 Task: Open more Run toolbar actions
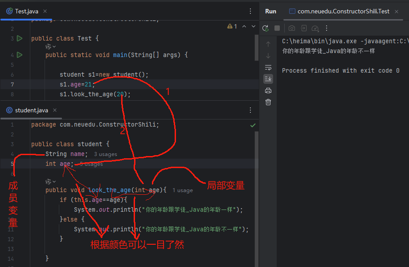(x=327, y=28)
